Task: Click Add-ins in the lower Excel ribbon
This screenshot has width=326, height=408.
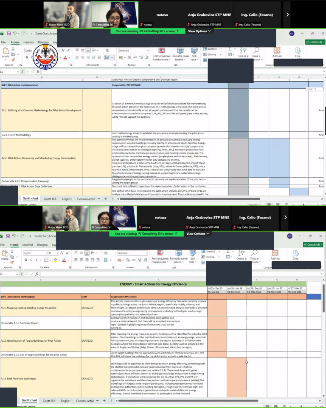Action: (275, 255)
